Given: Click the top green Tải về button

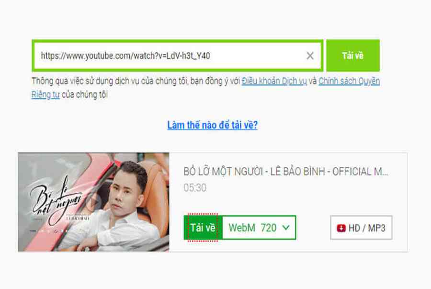Looking at the screenshot, I should point(353,56).
